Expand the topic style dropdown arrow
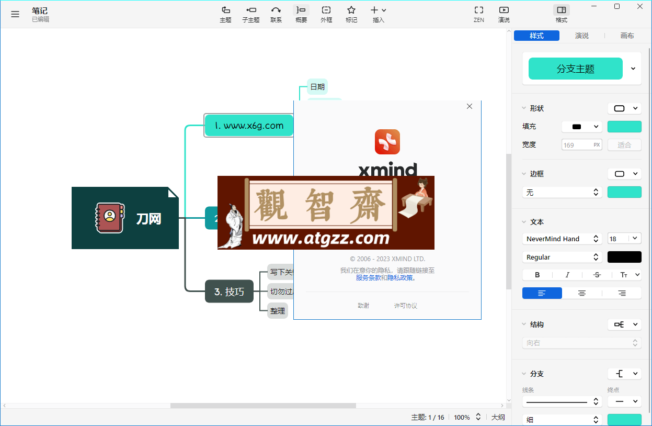Image resolution: width=652 pixels, height=426 pixels. tap(633, 69)
